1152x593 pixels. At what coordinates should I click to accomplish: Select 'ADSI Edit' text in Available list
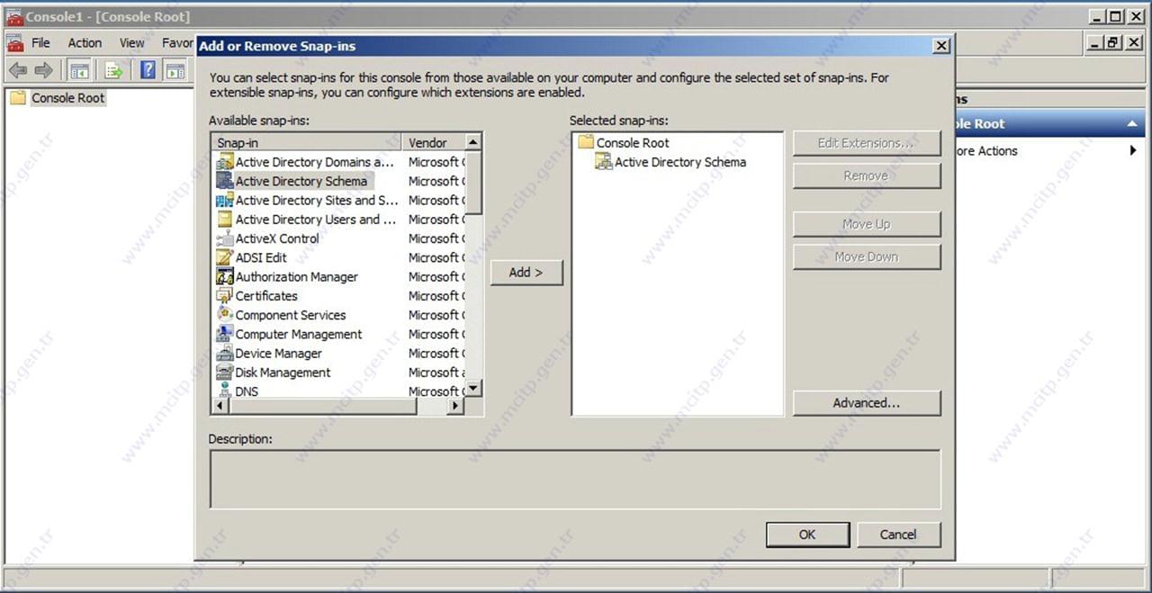tap(261, 257)
